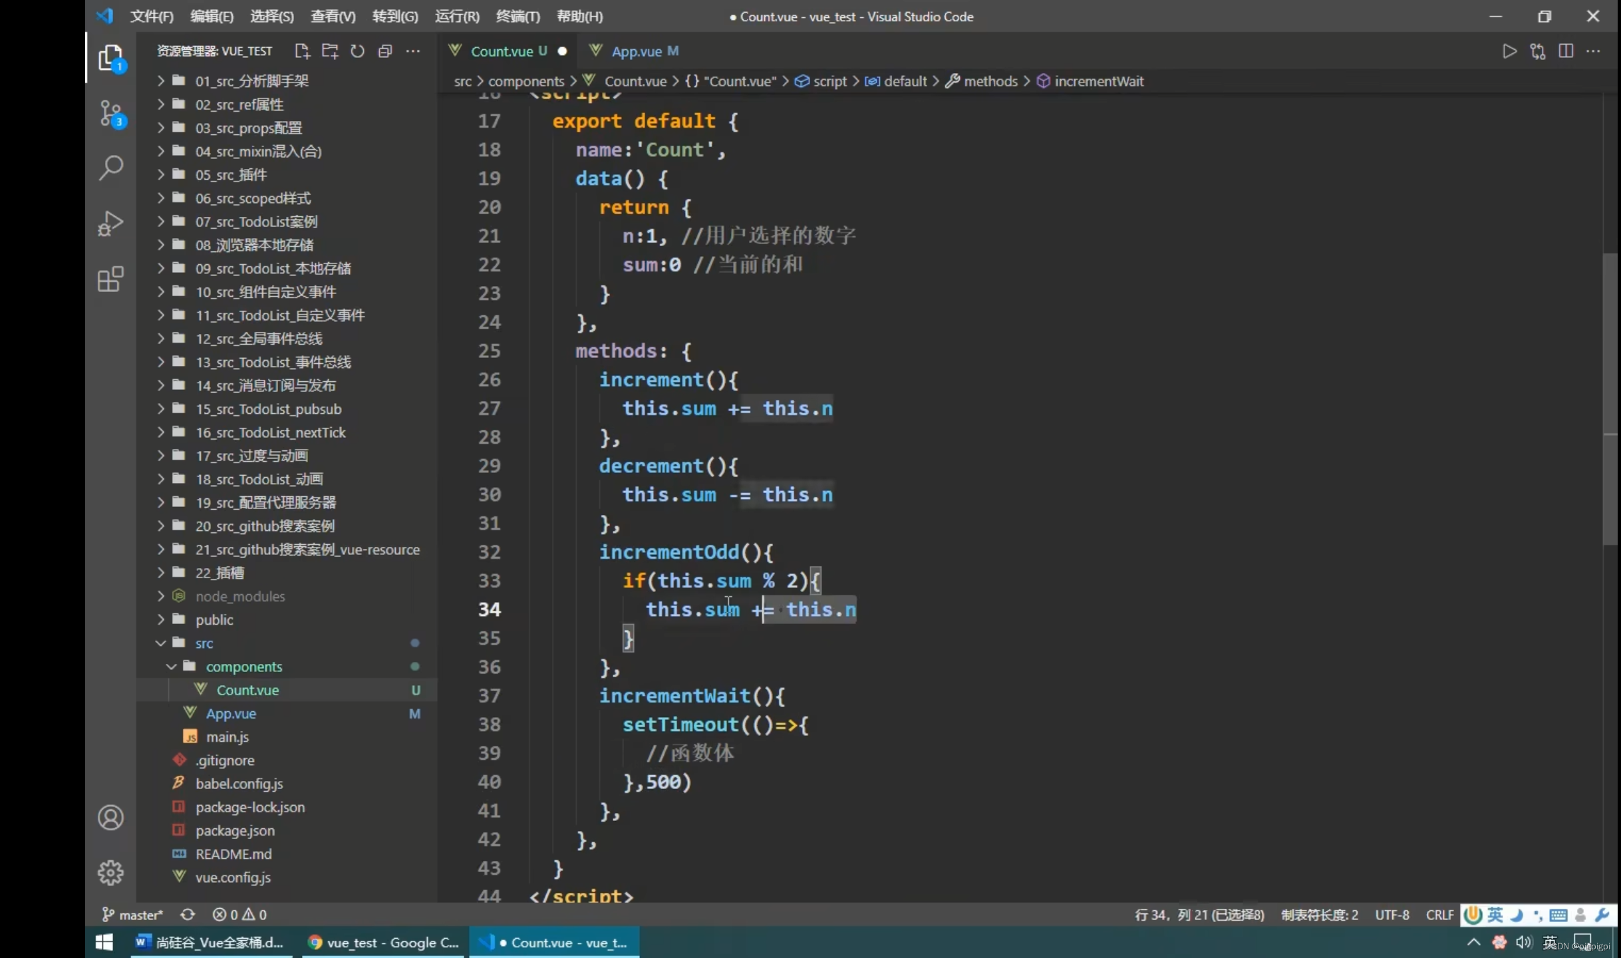The width and height of the screenshot is (1621, 958).
Task: Click the master branch in status bar
Action: click(x=132, y=915)
